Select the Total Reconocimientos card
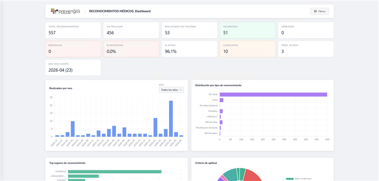Image resolution: width=379 pixels, height=181 pixels. 73,30
